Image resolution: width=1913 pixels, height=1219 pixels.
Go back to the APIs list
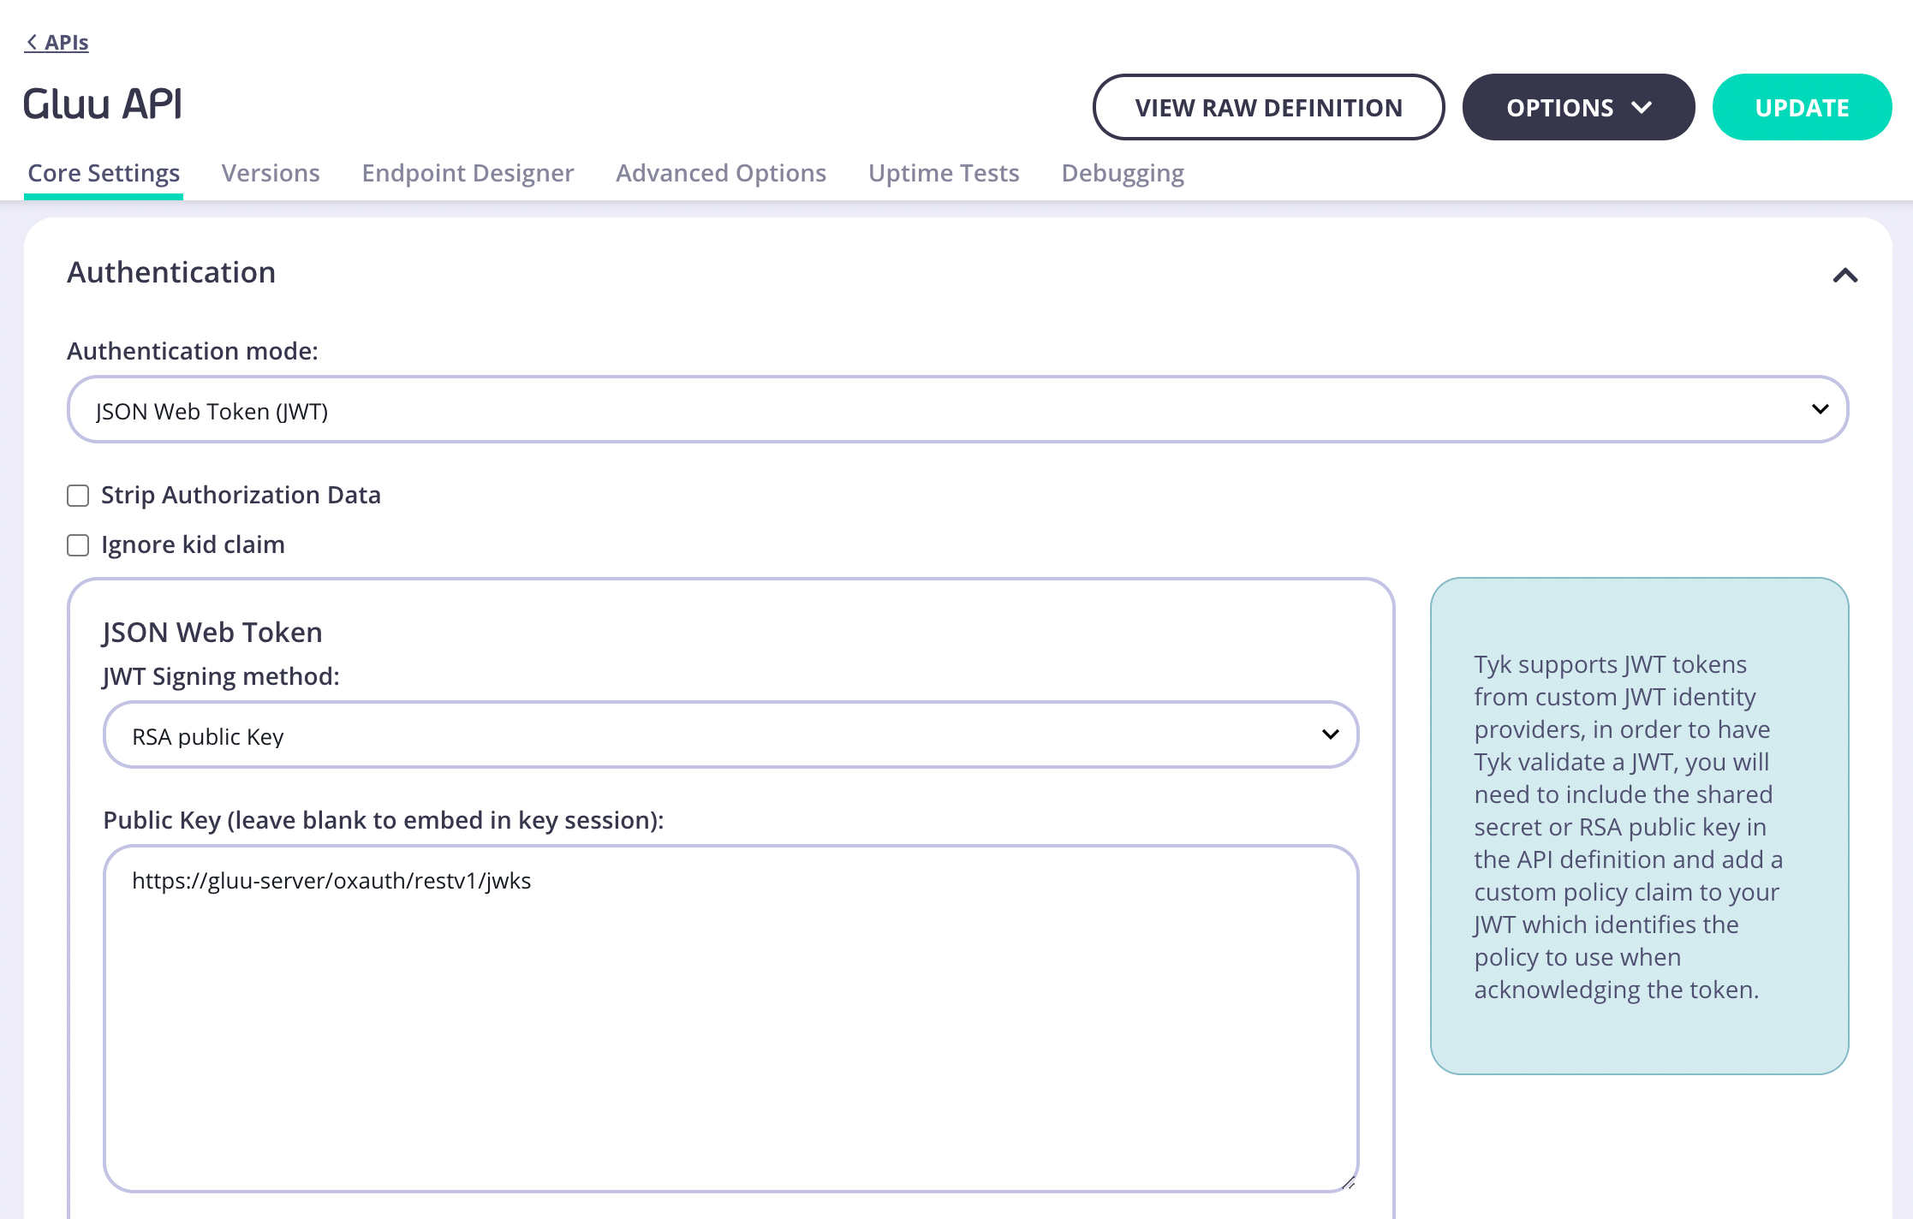coord(57,42)
